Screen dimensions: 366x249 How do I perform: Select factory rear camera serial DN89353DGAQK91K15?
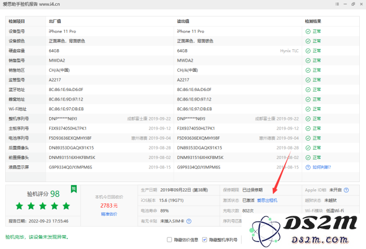point(71,148)
